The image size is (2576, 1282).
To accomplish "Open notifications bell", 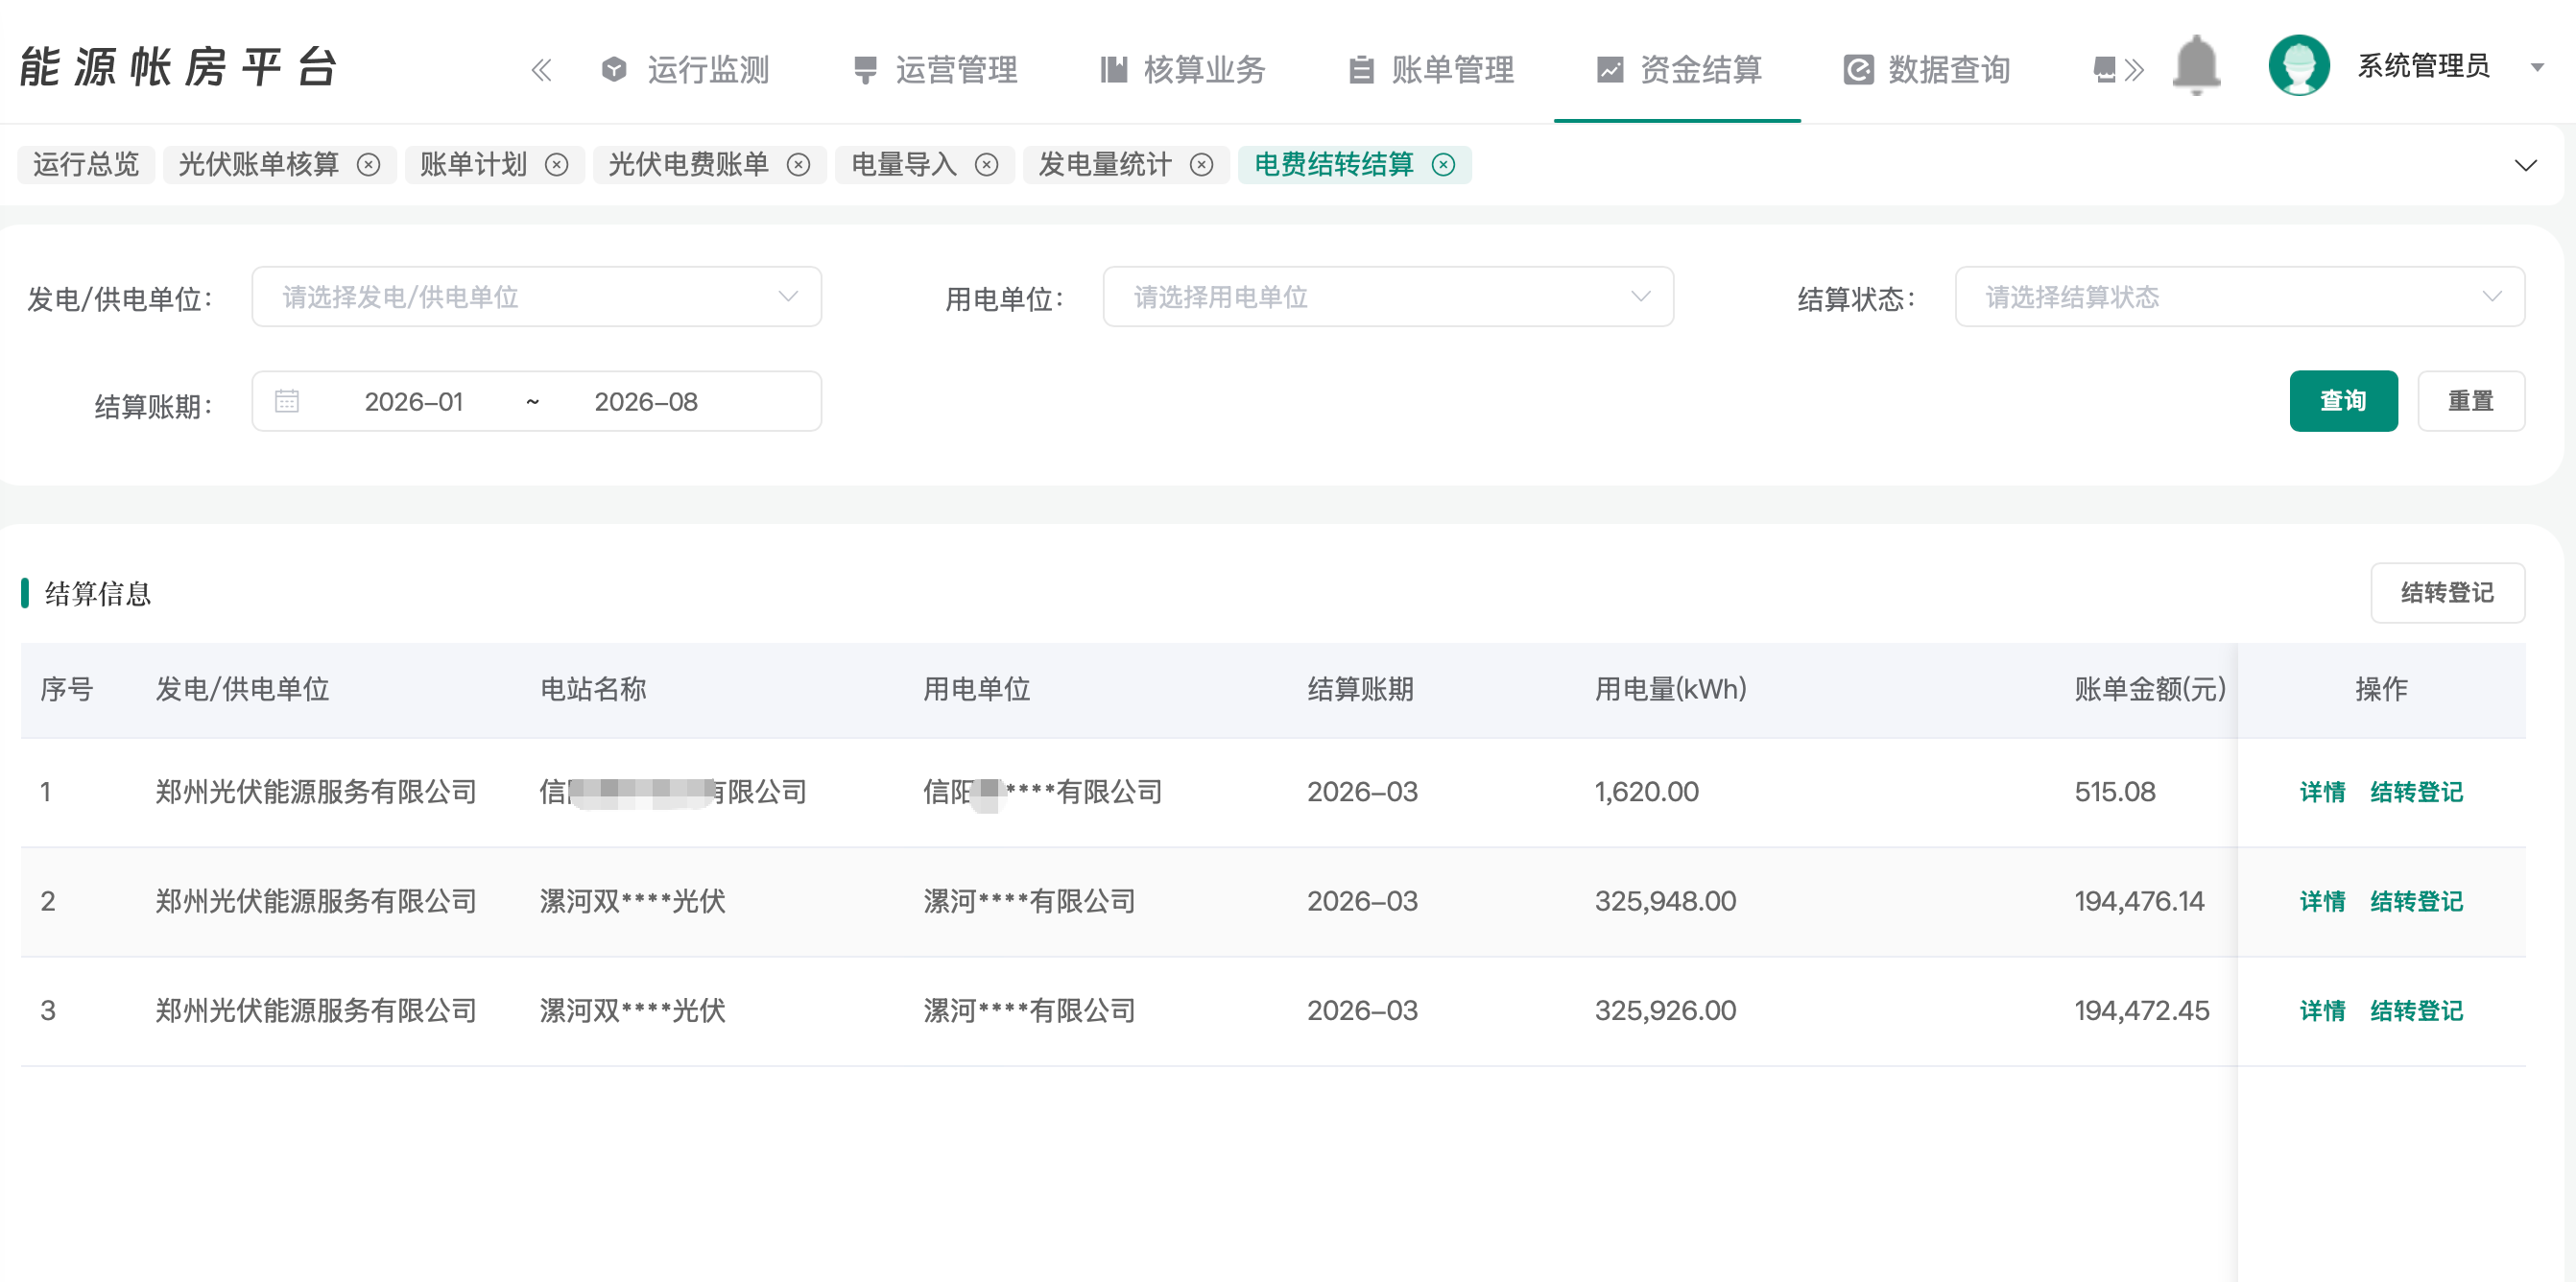I will (x=2196, y=66).
